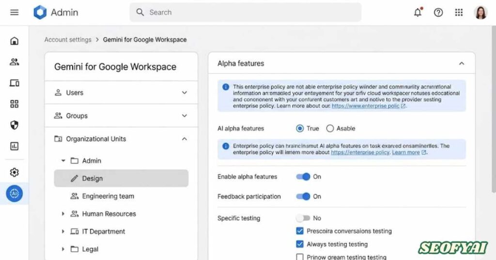Check Prinow dream testing testing checkbox
Screen dimensions: 496x260
point(299,257)
